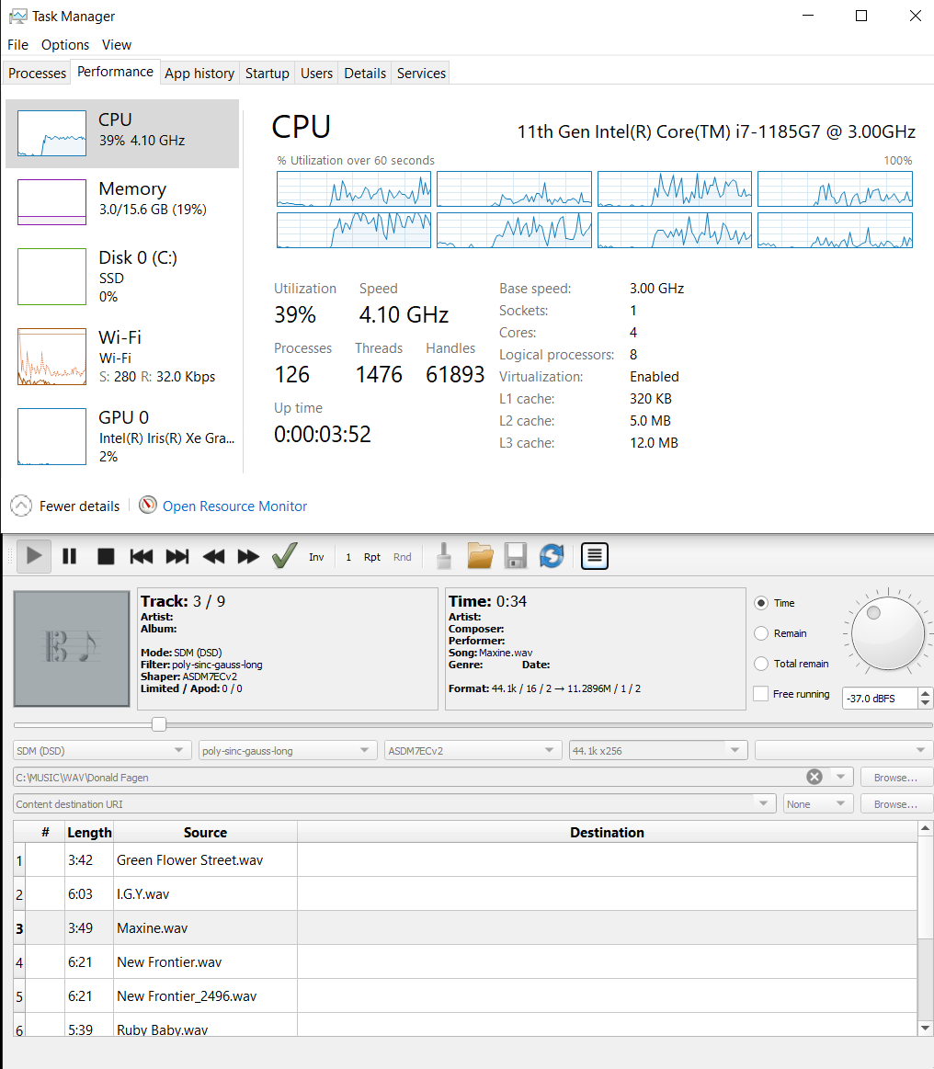Open the Options menu in Task Manager
This screenshot has width=934, height=1069.
point(65,44)
